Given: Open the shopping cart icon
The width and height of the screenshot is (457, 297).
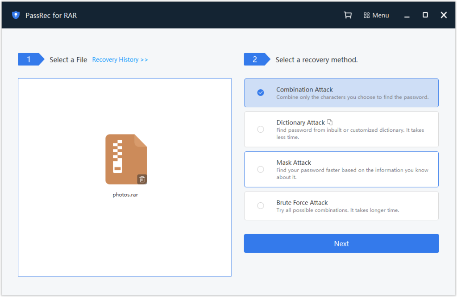Looking at the screenshot, I should tap(348, 15).
